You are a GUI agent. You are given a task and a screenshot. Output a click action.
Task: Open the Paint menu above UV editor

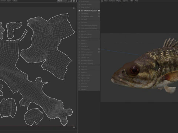9,1
